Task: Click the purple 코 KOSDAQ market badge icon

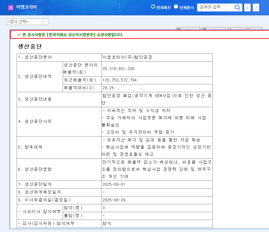Action: coord(11,7)
